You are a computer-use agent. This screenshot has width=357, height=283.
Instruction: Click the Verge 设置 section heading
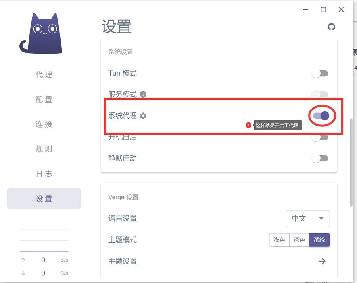123,197
